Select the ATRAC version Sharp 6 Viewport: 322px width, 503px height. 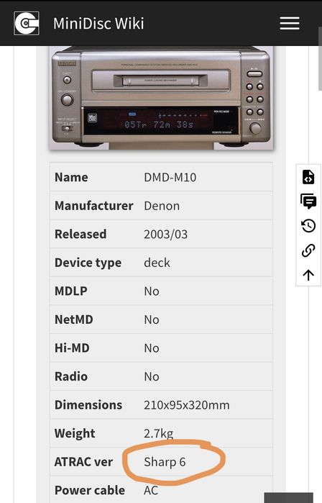click(x=165, y=462)
